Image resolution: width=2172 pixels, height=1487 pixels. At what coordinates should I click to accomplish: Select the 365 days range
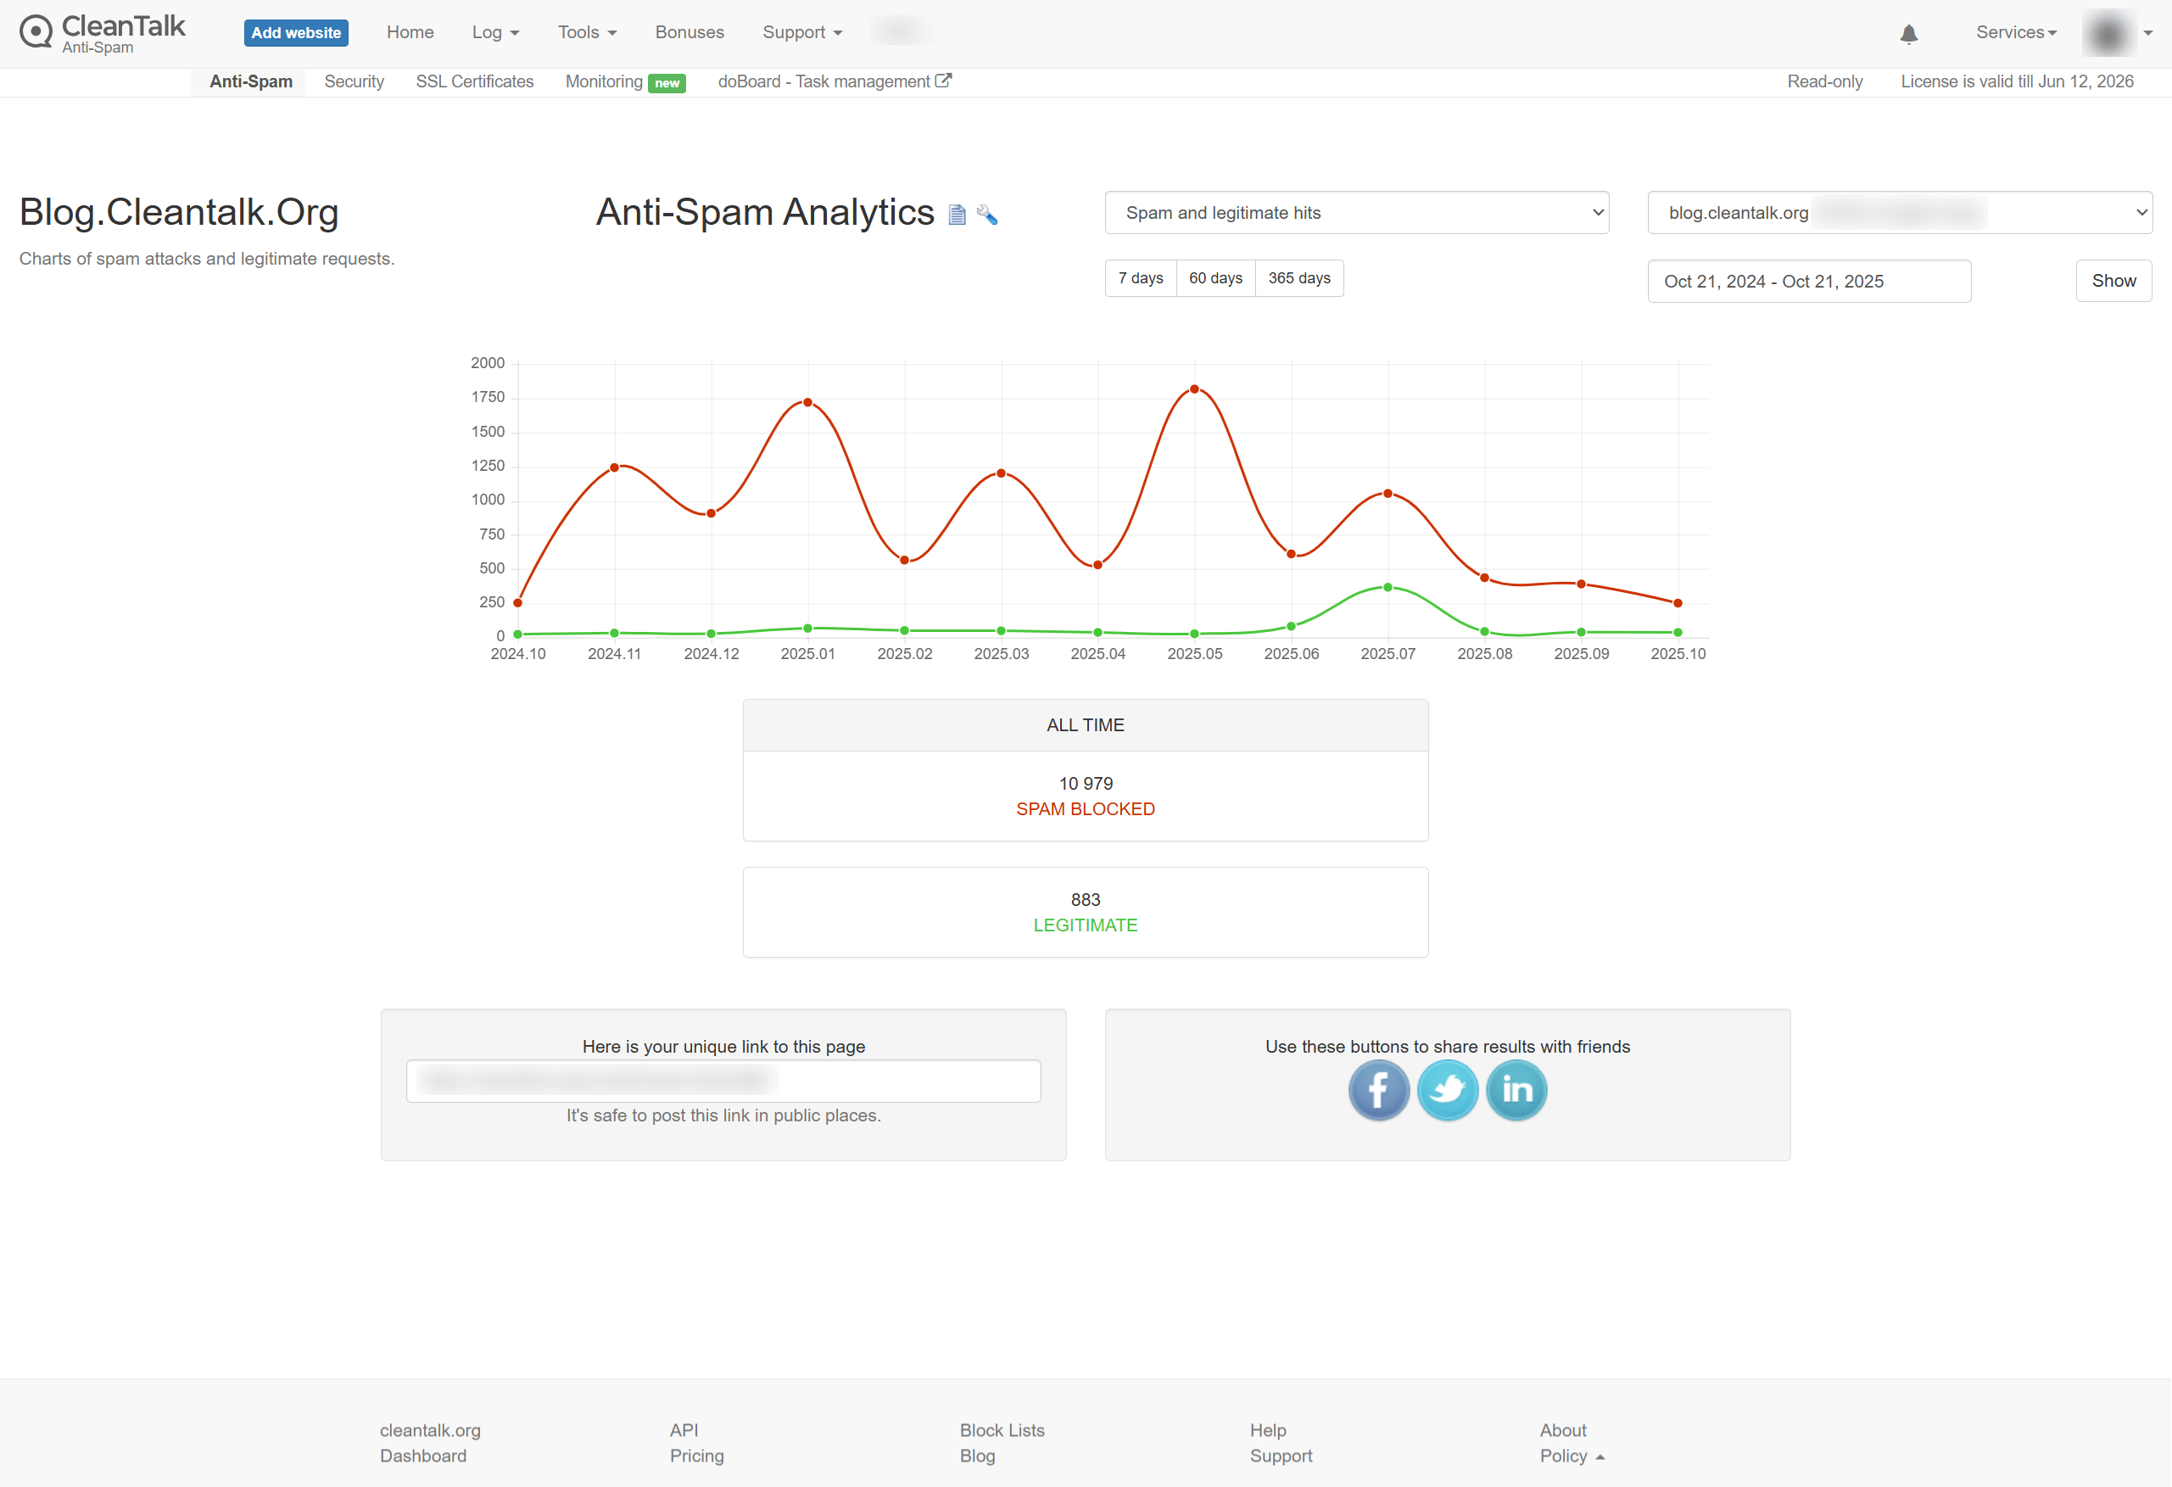coord(1298,278)
